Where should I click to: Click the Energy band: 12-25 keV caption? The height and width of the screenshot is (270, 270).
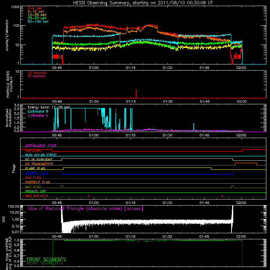49,107
